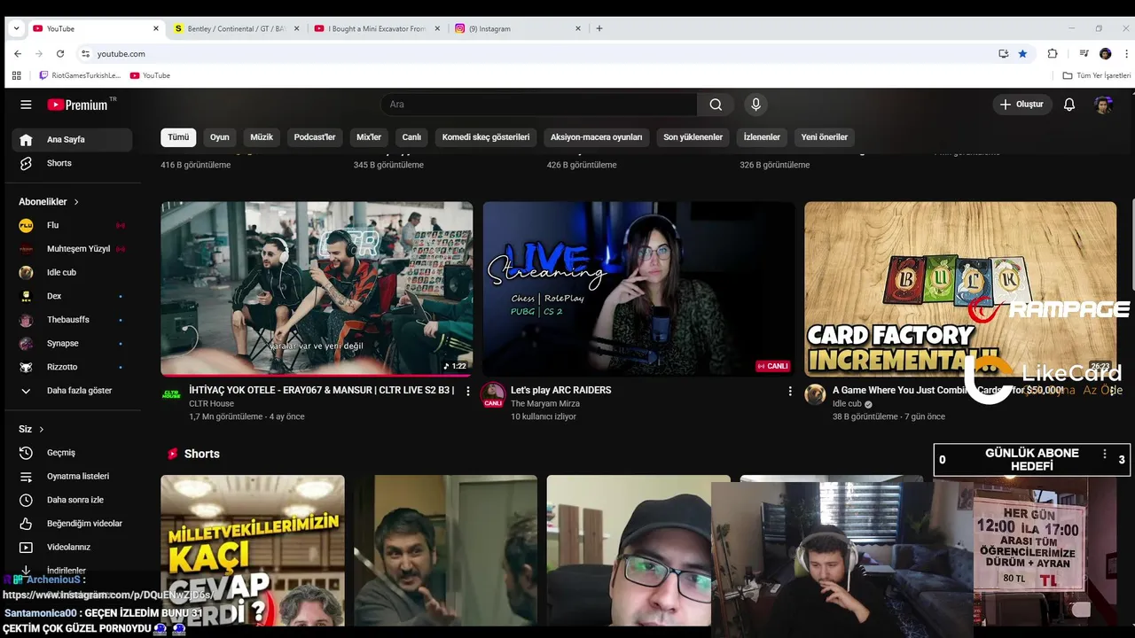The width and height of the screenshot is (1135, 638).
Task: Expand the Abonelikler section arrow
Action: point(76,202)
